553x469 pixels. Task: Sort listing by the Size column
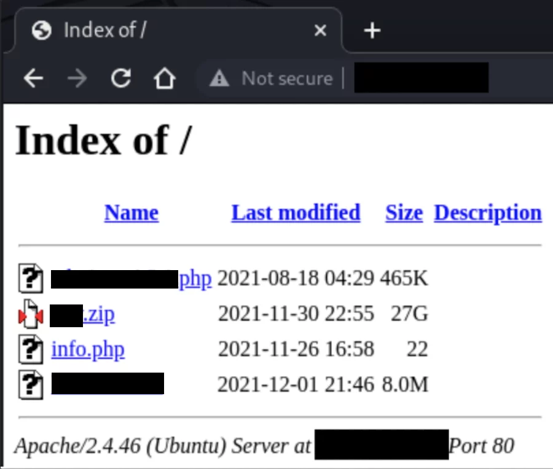pos(403,212)
